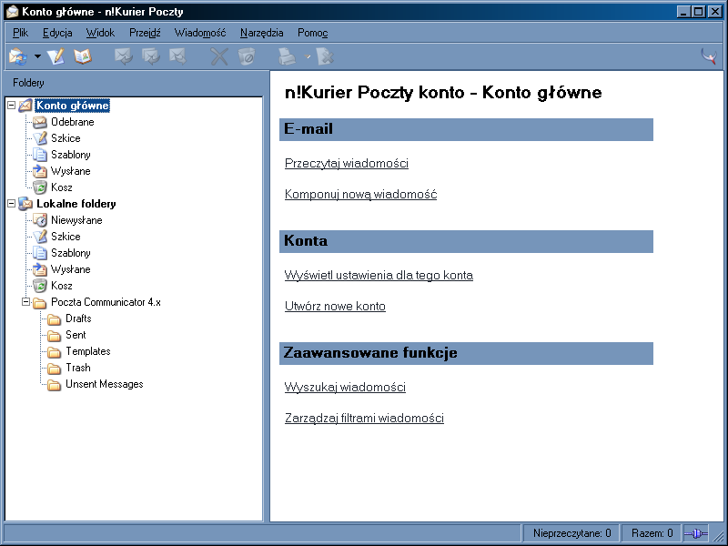Viewport: 728px width, 546px height.
Task: Select the Konto główne account in tree
Action: (73, 106)
